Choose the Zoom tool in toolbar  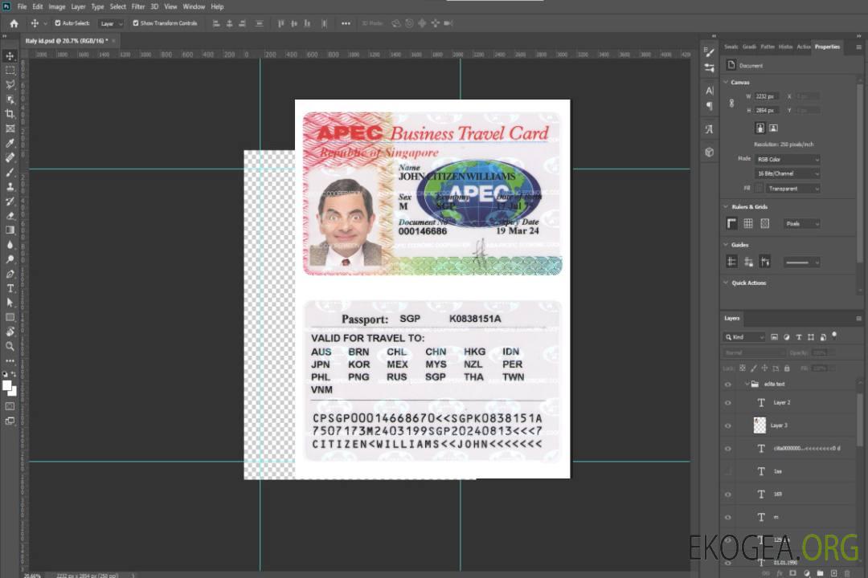(x=10, y=346)
